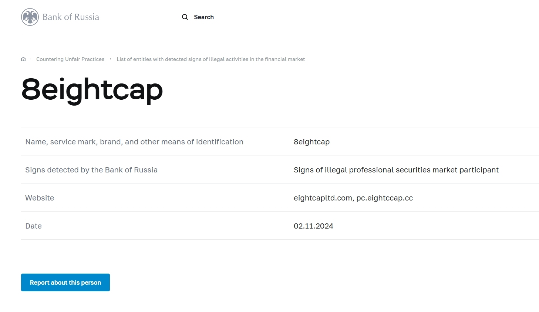This screenshot has width=539, height=312.
Task: Click the Bank of Russia eagle emblem
Action: [30, 17]
